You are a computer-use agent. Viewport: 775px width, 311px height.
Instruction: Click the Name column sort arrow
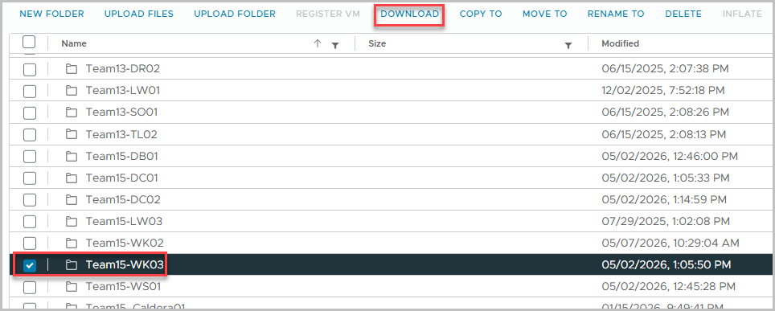coord(318,43)
